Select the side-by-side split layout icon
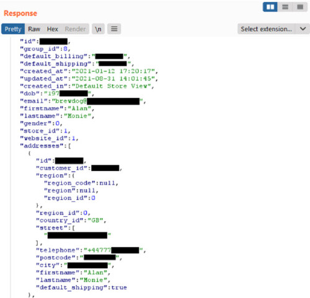This screenshot has width=310, height=298. pyautogui.click(x=270, y=7)
